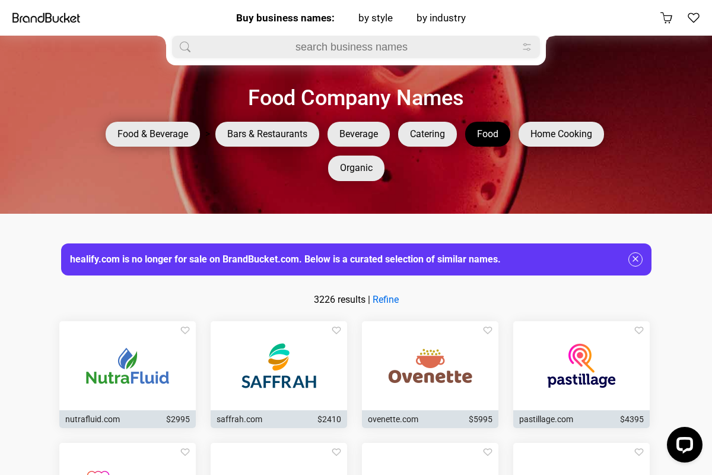Open the SAFFRAH listing thumbnail
Viewport: 712px width, 475px height.
coord(279,365)
